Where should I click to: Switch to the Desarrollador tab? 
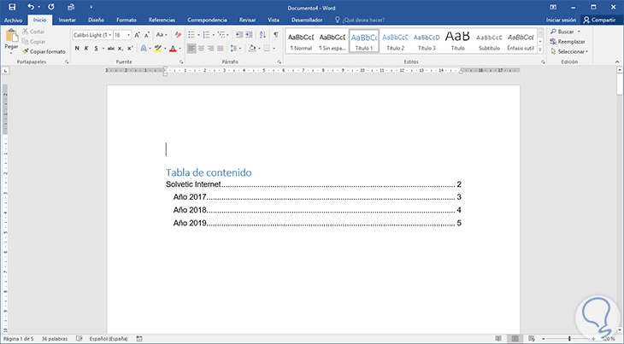tap(307, 20)
